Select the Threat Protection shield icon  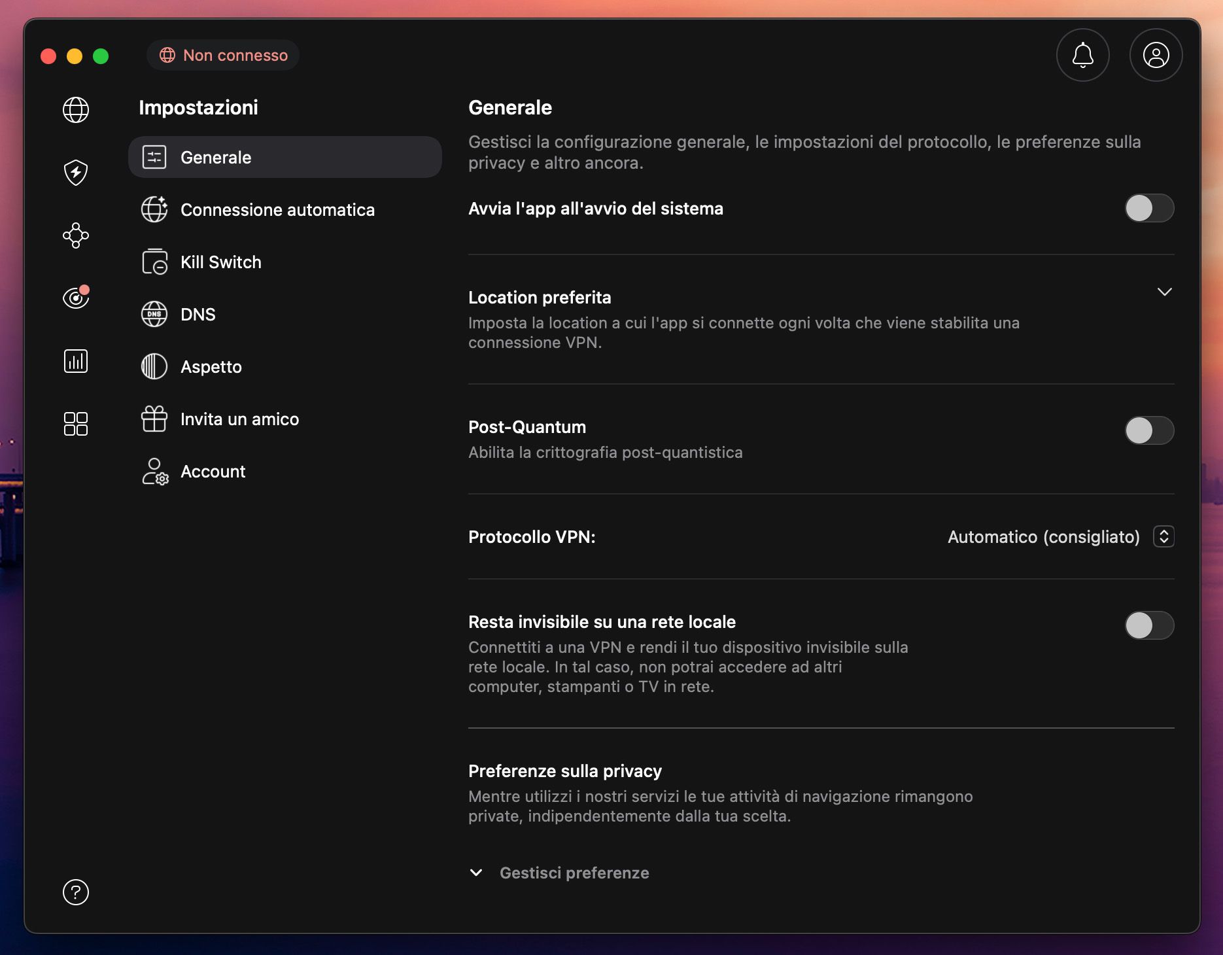76,173
